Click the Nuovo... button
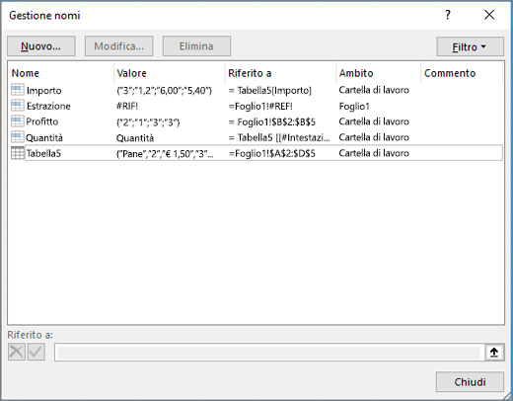 [x=41, y=46]
